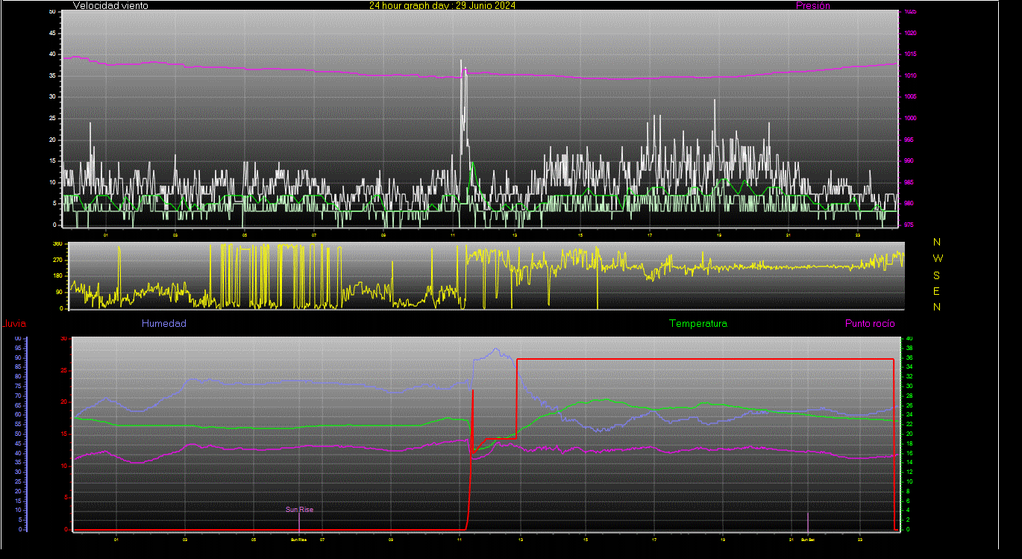Click the '1025' pressure axis value
The width and height of the screenshot is (1022, 559).
pos(909,12)
